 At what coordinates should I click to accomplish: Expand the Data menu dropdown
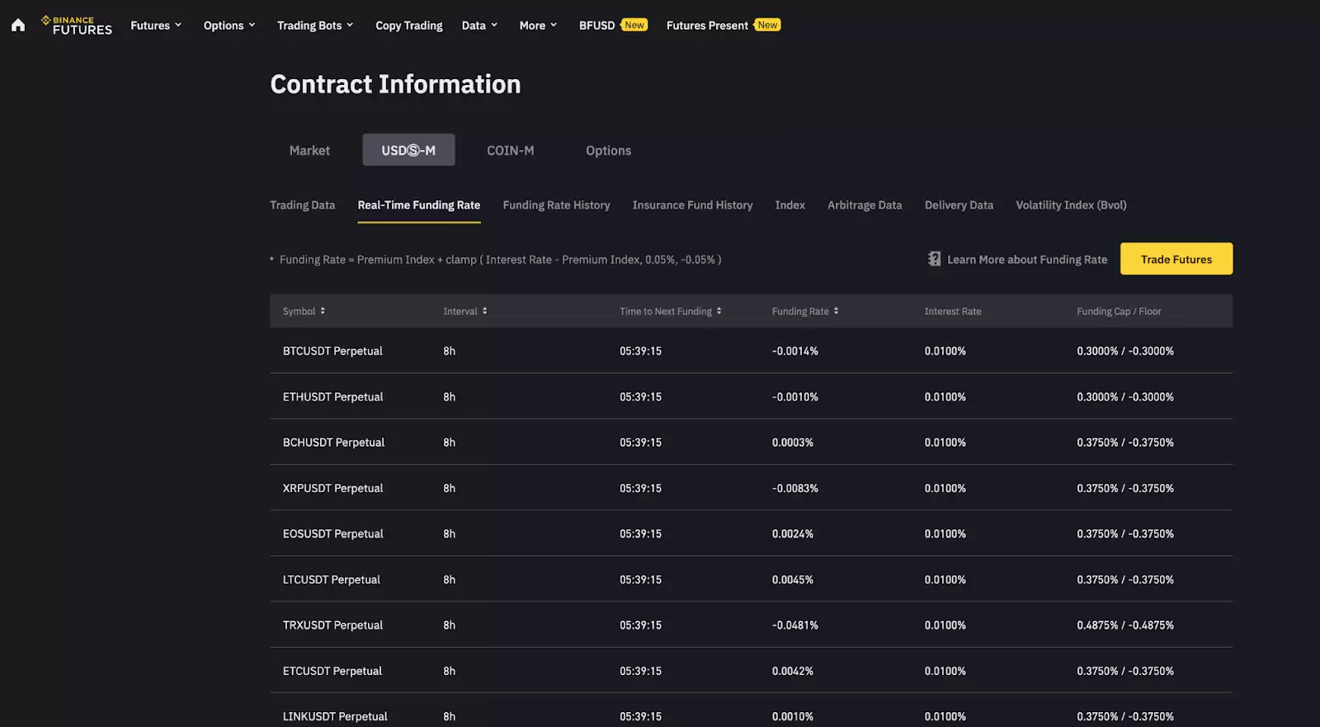coord(479,26)
